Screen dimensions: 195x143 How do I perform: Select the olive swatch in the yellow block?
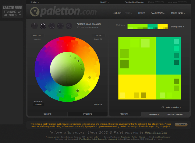(143, 95)
